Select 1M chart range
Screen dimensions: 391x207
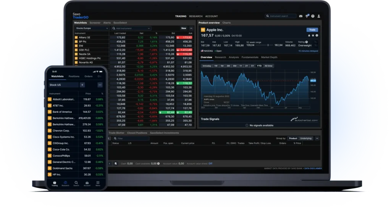pos(222,66)
